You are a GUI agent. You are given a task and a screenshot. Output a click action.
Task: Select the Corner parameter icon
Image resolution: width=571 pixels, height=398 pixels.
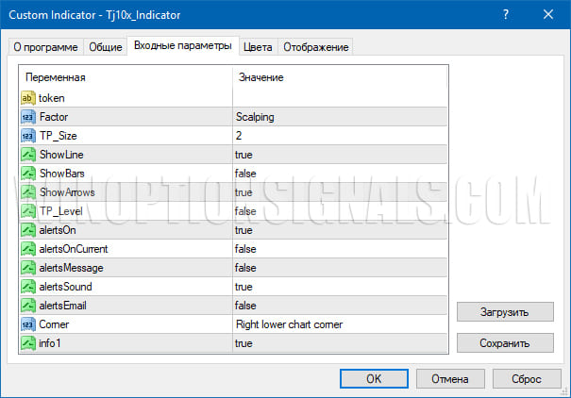pyautogui.click(x=28, y=323)
